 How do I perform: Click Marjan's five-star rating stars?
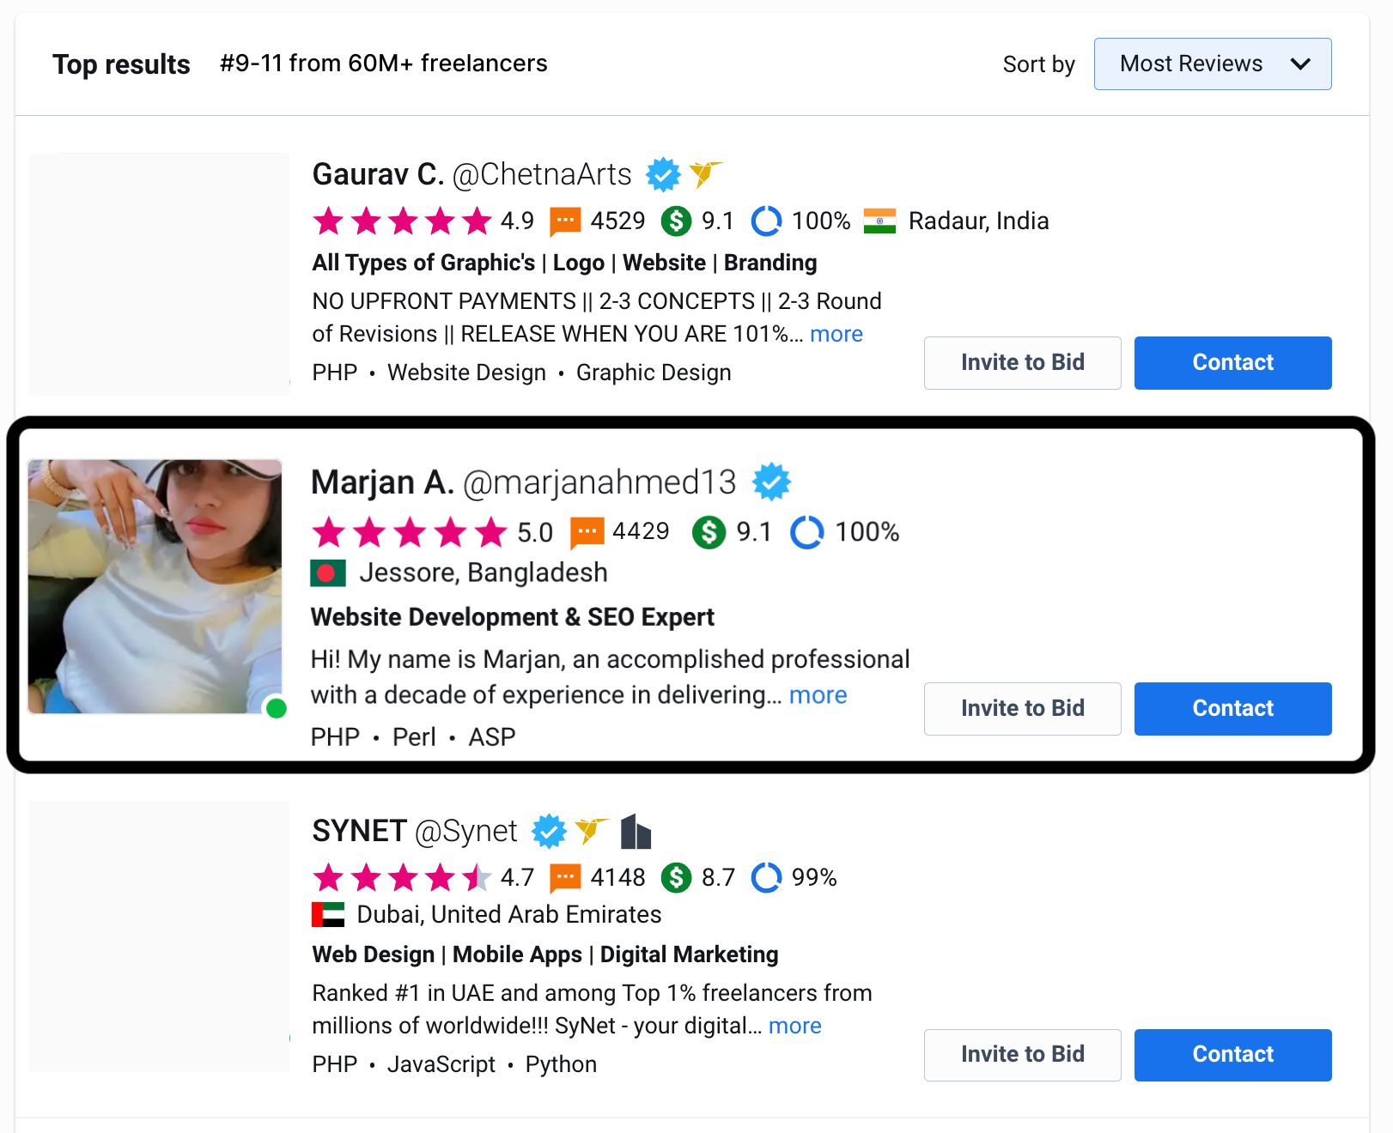(x=410, y=532)
